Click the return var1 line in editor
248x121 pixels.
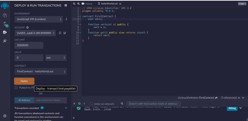click(x=102, y=35)
